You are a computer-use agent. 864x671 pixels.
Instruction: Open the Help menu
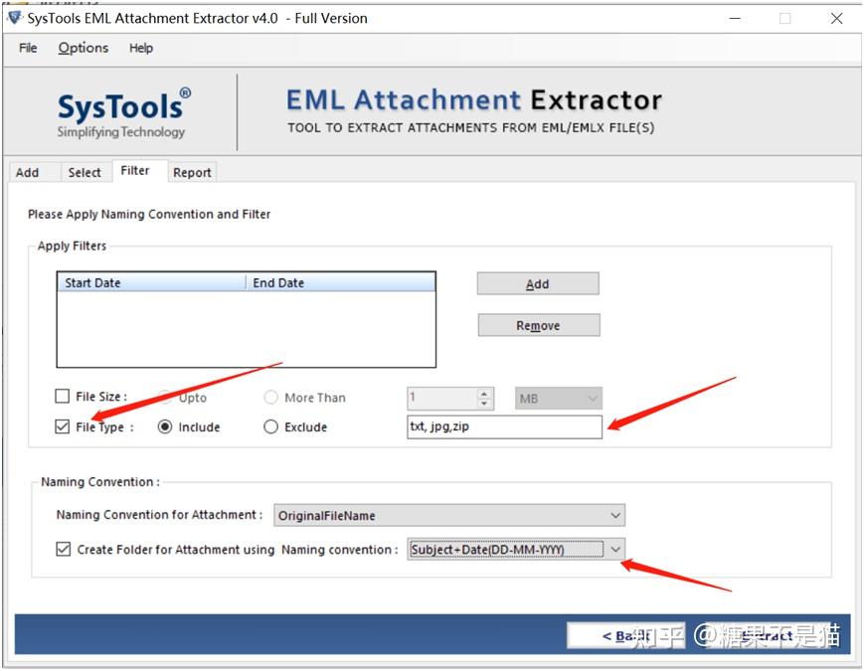coord(141,47)
